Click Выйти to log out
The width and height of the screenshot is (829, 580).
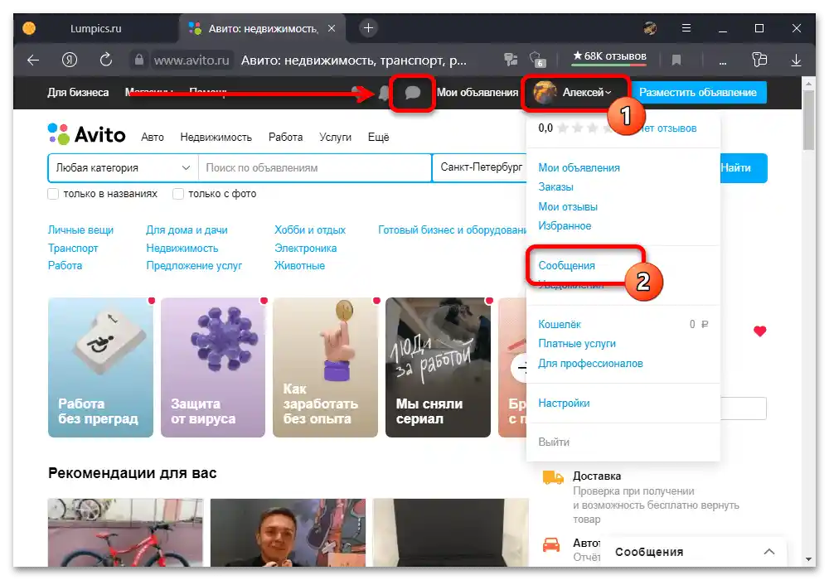coord(554,442)
